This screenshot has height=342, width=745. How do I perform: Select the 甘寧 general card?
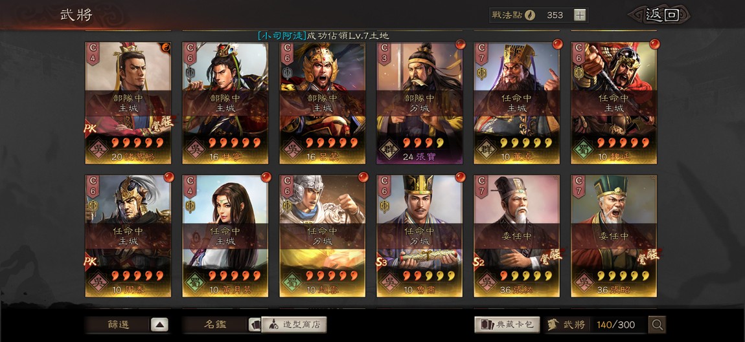[x=225, y=103]
